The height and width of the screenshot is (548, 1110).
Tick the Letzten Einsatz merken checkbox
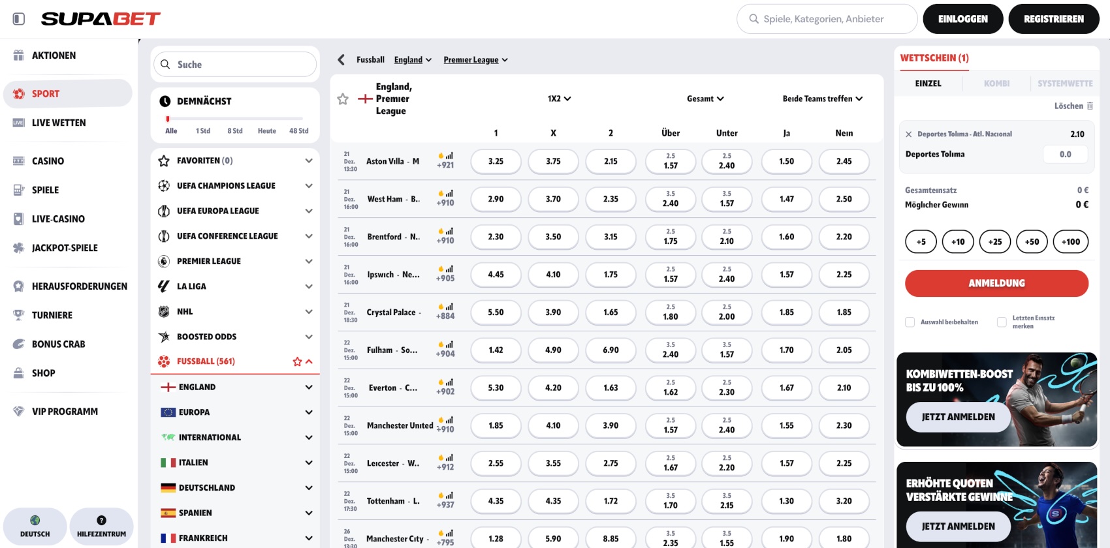(x=1002, y=322)
